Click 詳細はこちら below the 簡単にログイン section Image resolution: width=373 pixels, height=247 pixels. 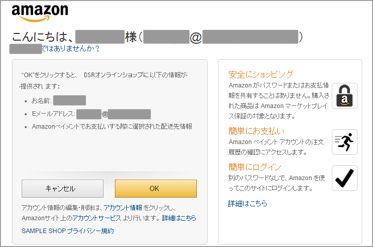point(248,204)
